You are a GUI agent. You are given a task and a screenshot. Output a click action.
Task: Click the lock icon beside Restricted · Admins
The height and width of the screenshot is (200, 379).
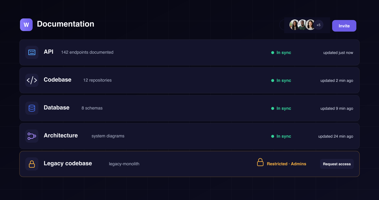pos(260,162)
